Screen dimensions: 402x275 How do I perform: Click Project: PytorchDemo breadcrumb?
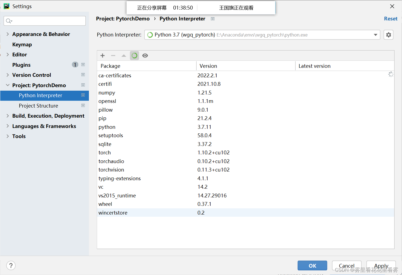coord(123,19)
